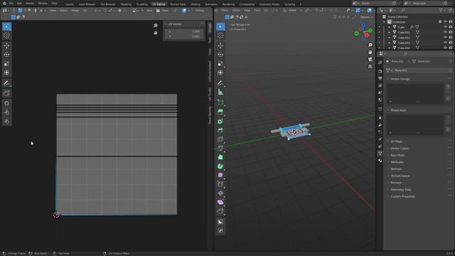Click UV menu in UV editor header
This screenshot has height=256, width=455.
coord(85,11)
